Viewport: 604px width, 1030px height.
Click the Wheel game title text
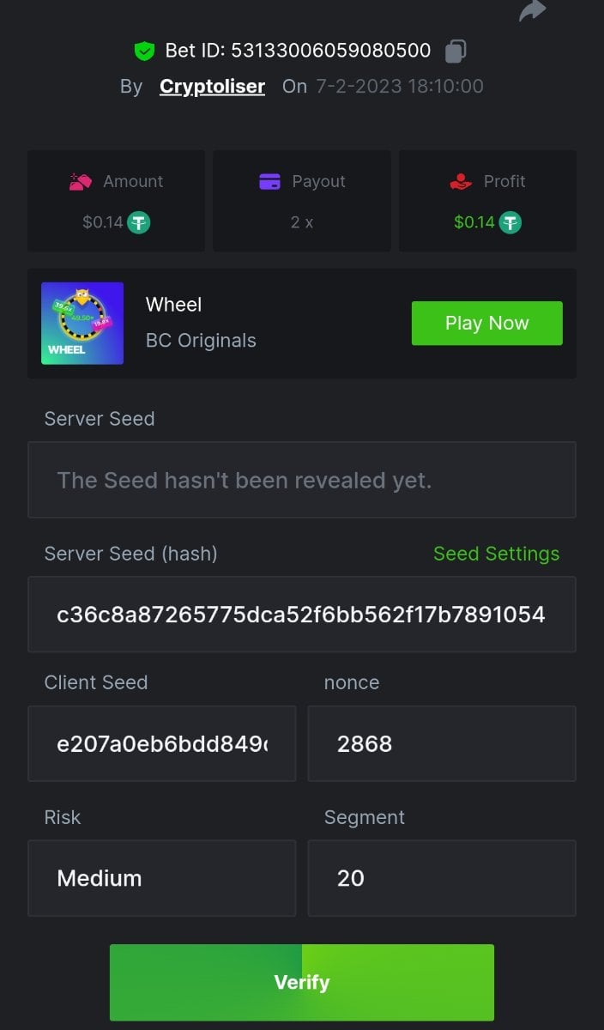[x=174, y=305]
